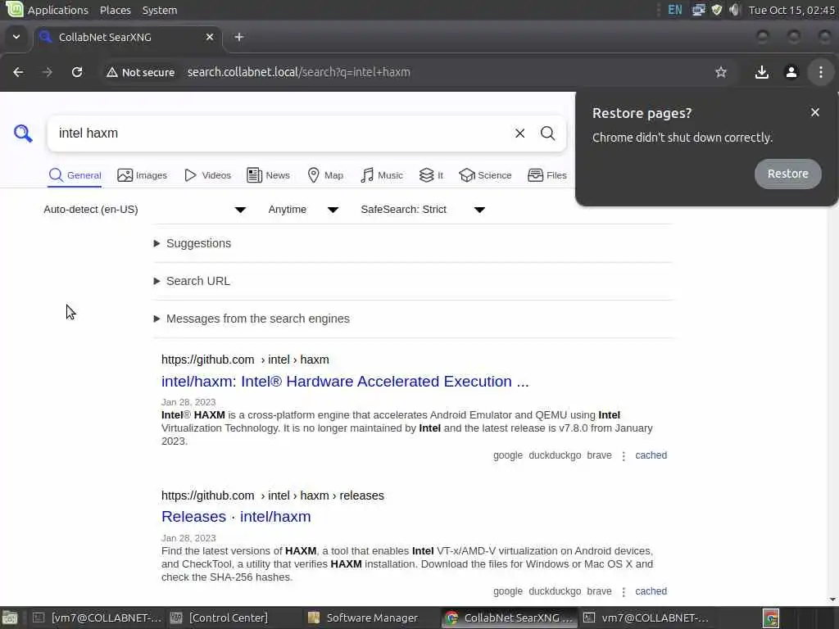Open the intel/haxm Hardware Accelerated Execution result
Image resolution: width=839 pixels, height=629 pixels.
pos(345,382)
